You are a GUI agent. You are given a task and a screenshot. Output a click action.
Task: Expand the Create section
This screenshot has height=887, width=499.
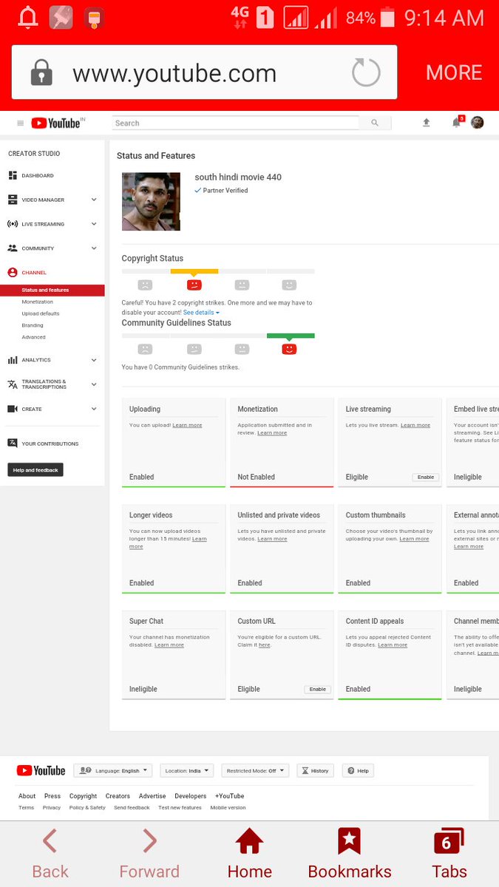click(x=94, y=409)
